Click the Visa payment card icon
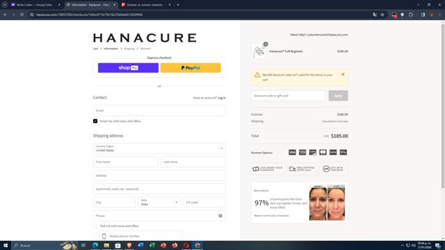The width and height of the screenshot is (445, 250). (292, 153)
